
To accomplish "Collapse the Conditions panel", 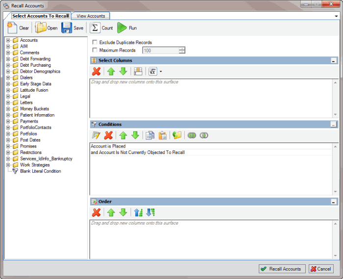I will click(334, 125).
